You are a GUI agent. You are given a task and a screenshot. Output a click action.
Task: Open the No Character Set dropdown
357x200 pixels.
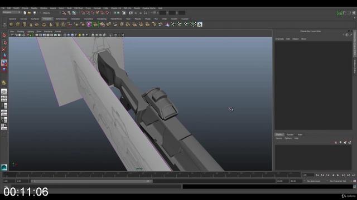point(338,181)
